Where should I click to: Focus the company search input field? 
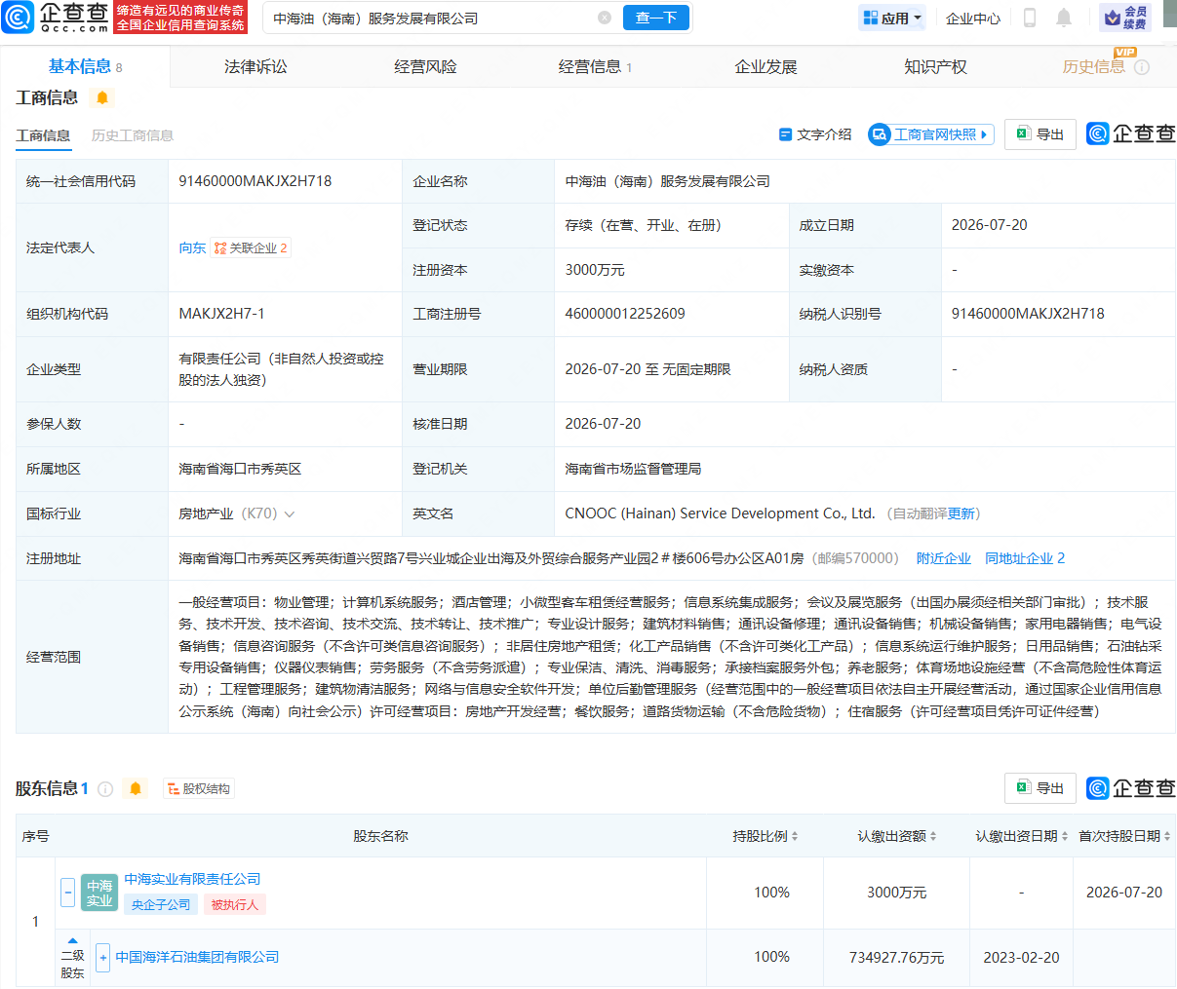tap(433, 18)
